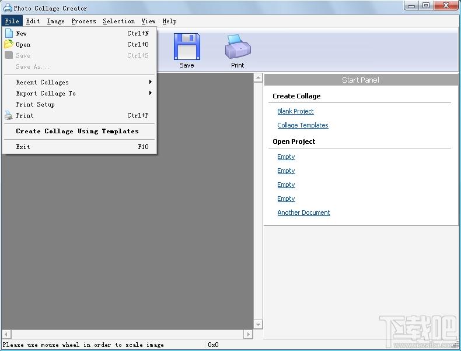Open the Blank Project link

(x=295, y=111)
